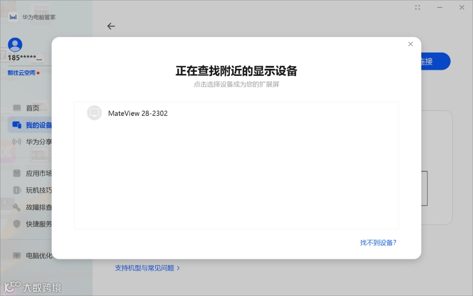Click the wrench icon beside 故障排查

tap(17, 207)
